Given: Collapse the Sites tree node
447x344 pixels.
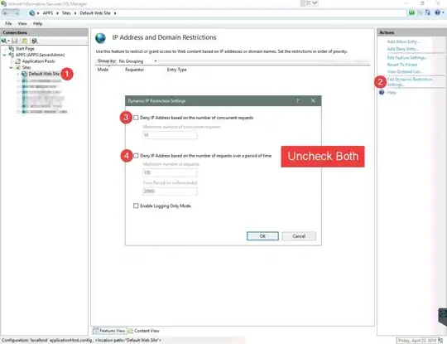Looking at the screenshot, I should point(11,67).
